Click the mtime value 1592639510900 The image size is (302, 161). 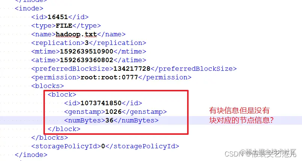pyautogui.click(x=86, y=51)
